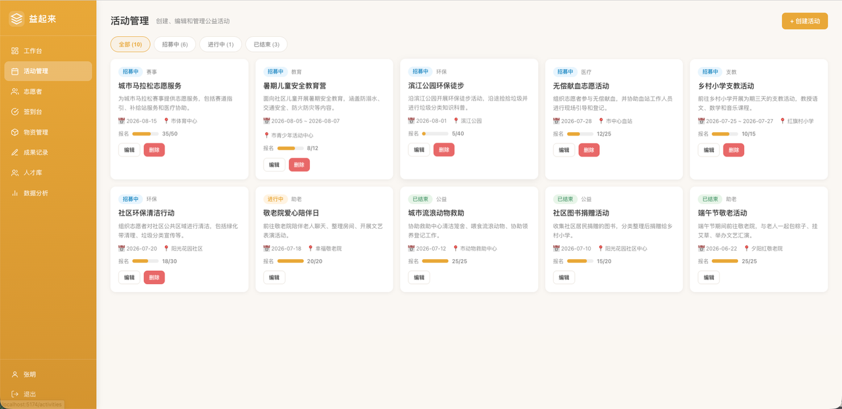Click calendar icon on 暑期儿童安全教育营 card
This screenshot has height=409, width=842.
[x=266, y=121]
